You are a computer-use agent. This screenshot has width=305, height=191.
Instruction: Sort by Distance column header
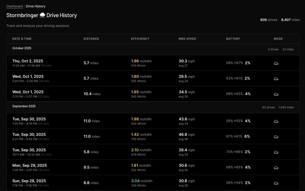click(91, 39)
